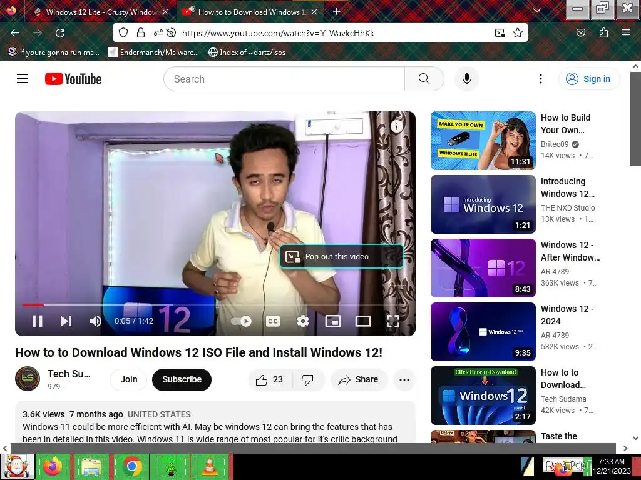Mute the video volume speaker icon
Viewport: 641px width, 480px height.
pos(95,321)
